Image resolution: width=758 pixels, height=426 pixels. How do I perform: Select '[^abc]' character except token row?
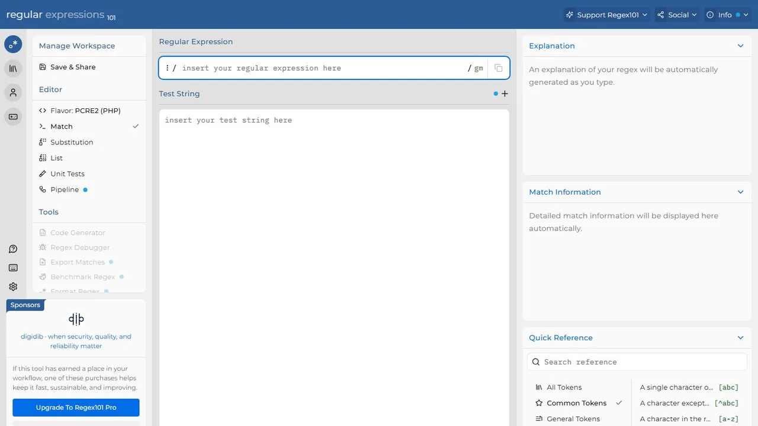pyautogui.click(x=690, y=403)
